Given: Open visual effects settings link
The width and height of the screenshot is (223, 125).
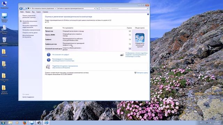Looking at the screenshot, I should (x=30, y=22).
